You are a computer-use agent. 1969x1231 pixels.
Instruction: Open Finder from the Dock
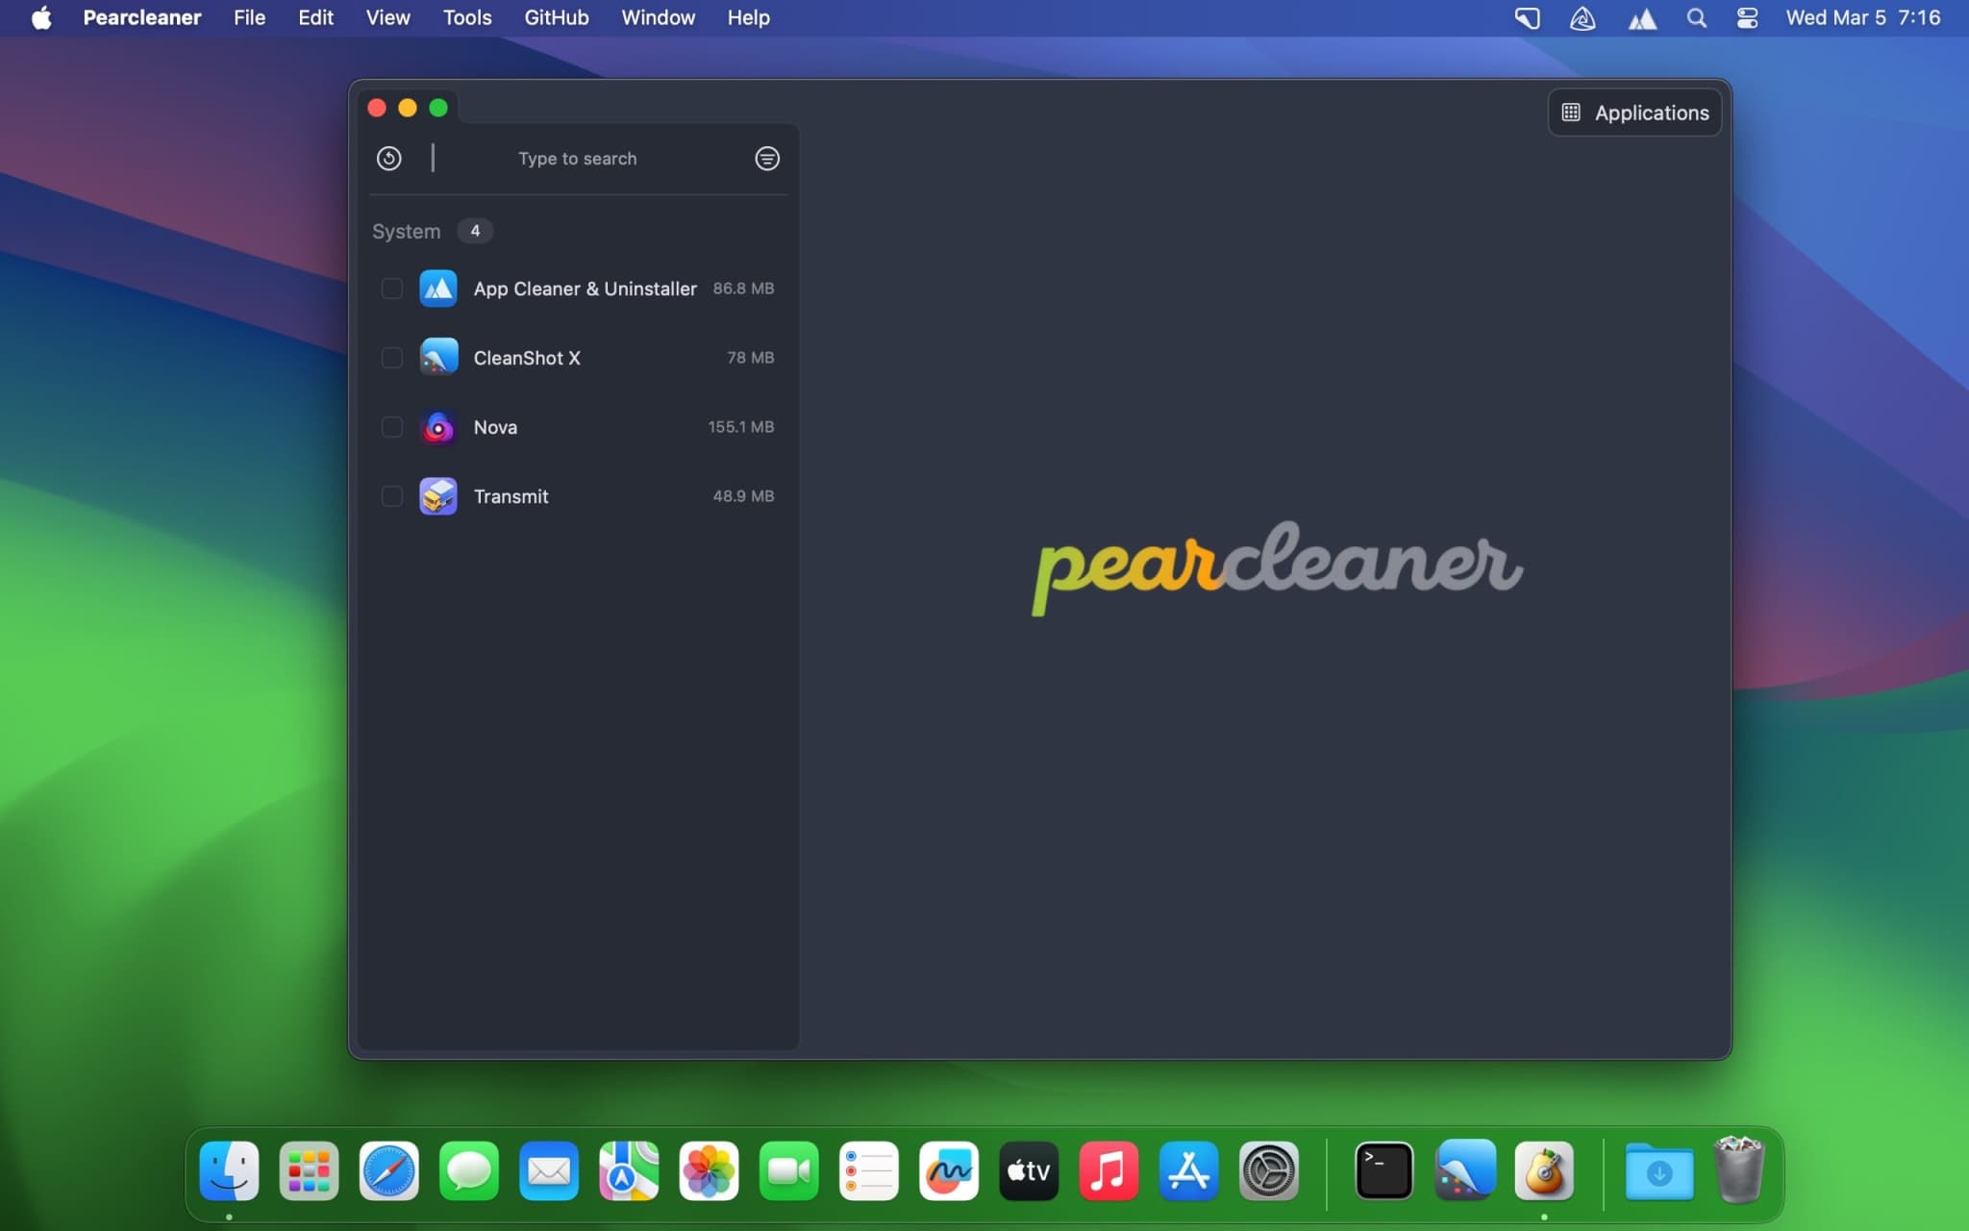[229, 1171]
